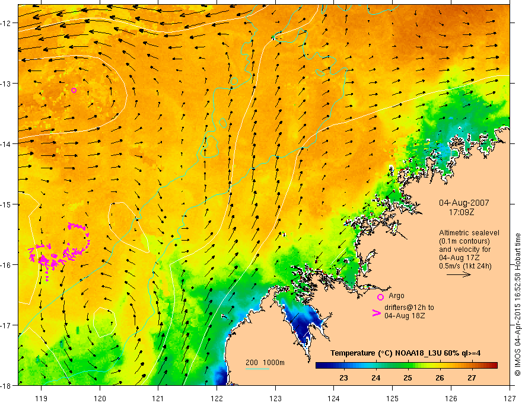The width and height of the screenshot is (522, 403).
Task: Click the longitude axis label 126
Action: (x=451, y=398)
